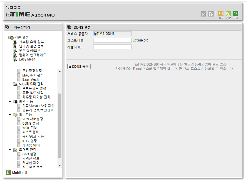Open 커넥션 제어 menu item
Screen dimensions: 247x181
[x=31, y=163]
